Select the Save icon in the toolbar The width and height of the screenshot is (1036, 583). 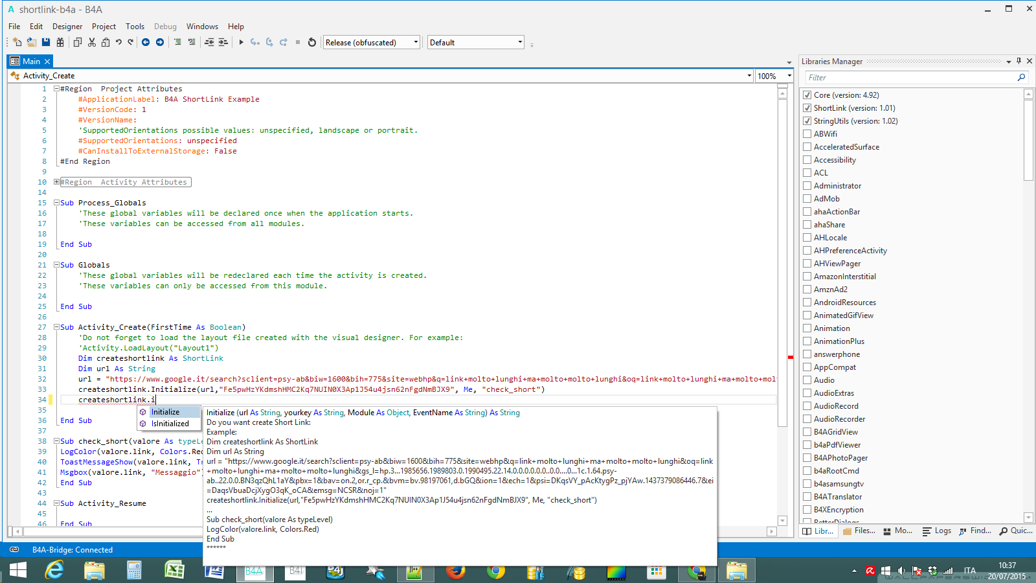click(x=45, y=41)
